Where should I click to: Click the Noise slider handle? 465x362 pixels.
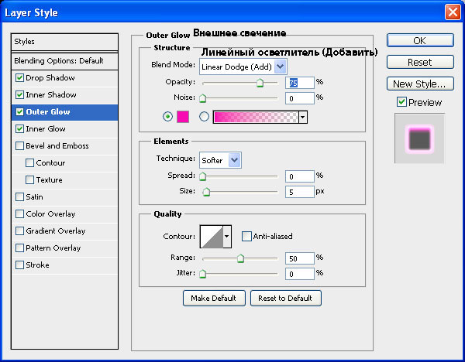(203, 98)
